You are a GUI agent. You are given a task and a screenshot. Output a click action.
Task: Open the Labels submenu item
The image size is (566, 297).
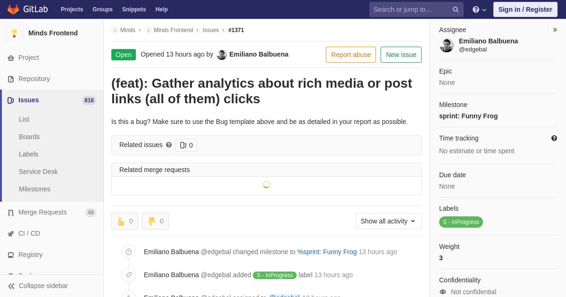click(28, 154)
